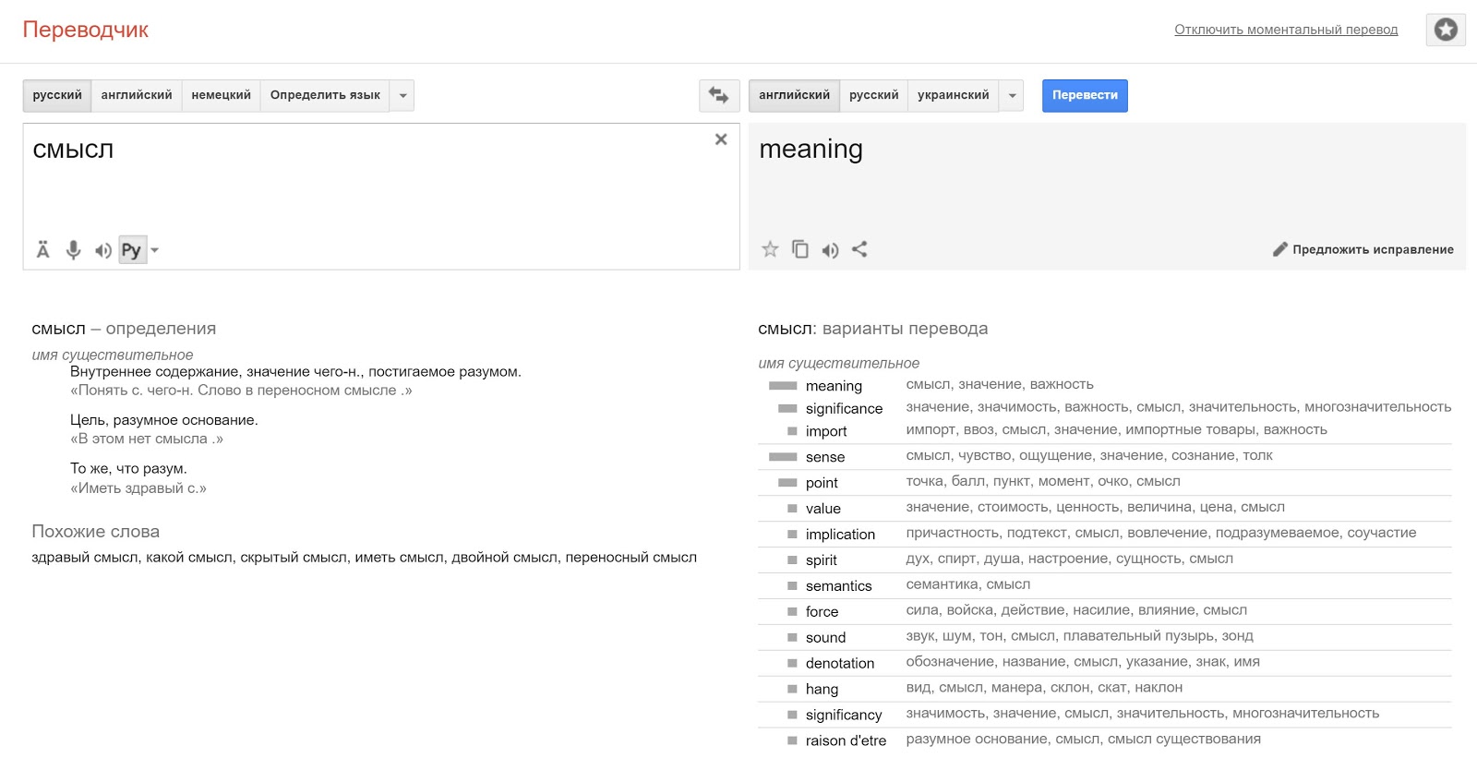Click the Перевести button
Image resolution: width=1477 pixels, height=758 pixels.
[1085, 95]
